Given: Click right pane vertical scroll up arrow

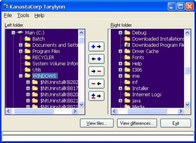Looking at the screenshot, I should [187, 33].
